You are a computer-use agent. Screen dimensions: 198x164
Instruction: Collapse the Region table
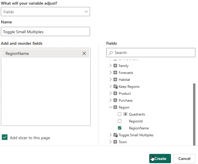click(111, 107)
